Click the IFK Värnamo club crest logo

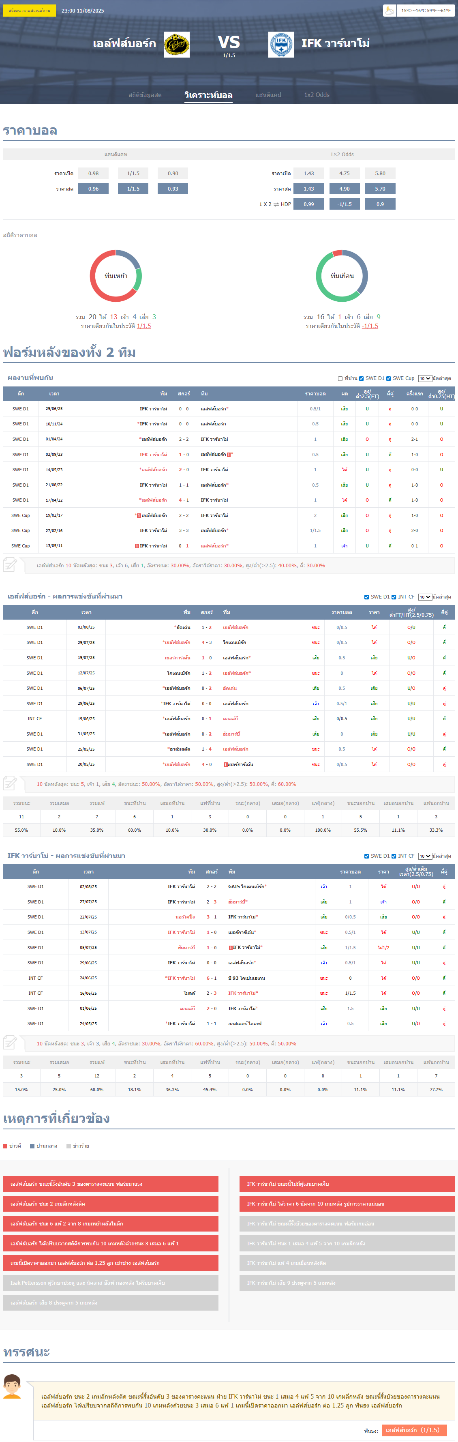pos(281,44)
